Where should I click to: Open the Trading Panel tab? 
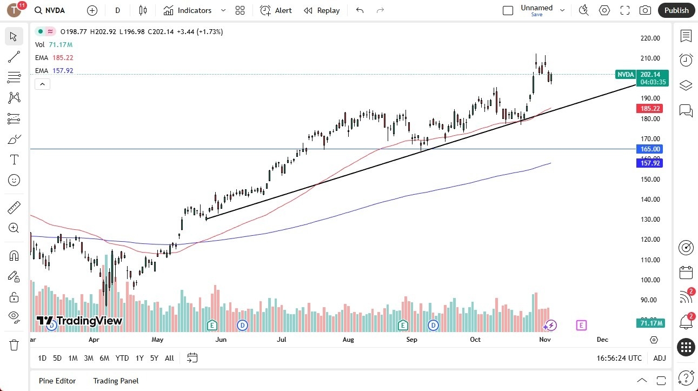(115, 381)
